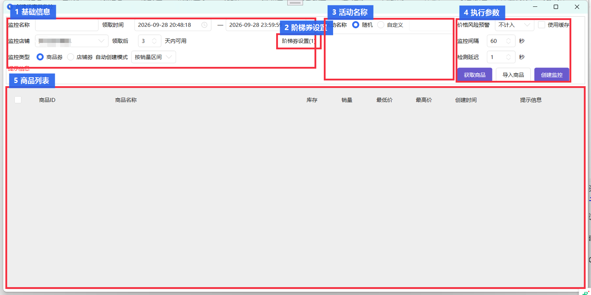Image resolution: width=591 pixels, height=295 pixels.
Task: Select the 店铺券 radio button
Action: (71, 57)
